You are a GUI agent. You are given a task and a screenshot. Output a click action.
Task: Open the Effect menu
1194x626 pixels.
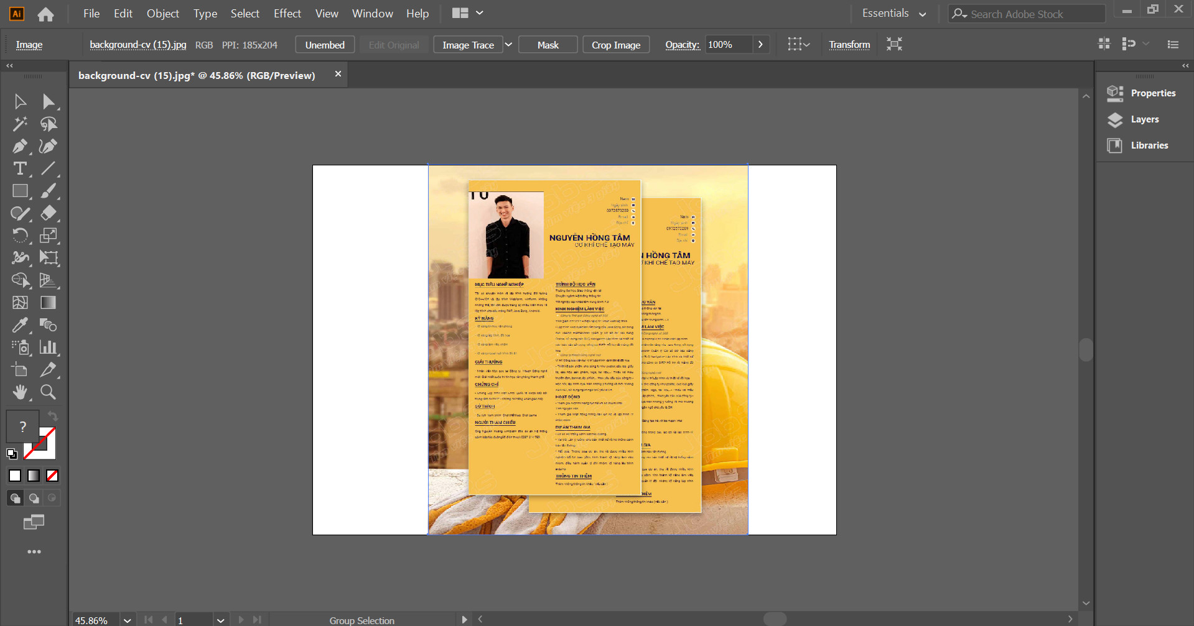point(287,14)
